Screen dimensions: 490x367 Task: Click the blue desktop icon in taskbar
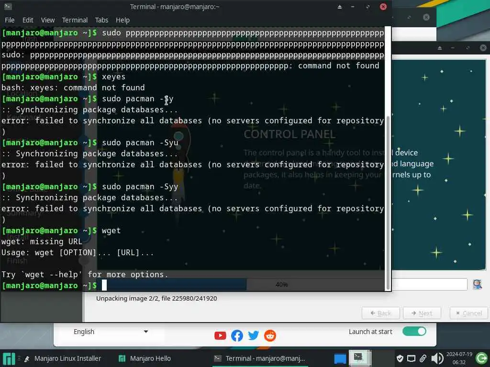(x=340, y=358)
